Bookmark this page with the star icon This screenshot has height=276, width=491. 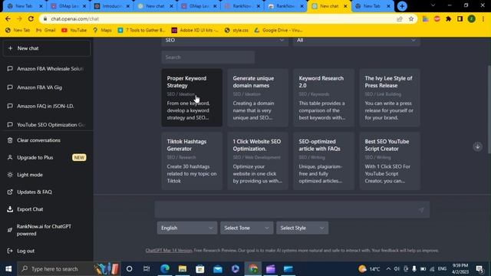coord(411,19)
